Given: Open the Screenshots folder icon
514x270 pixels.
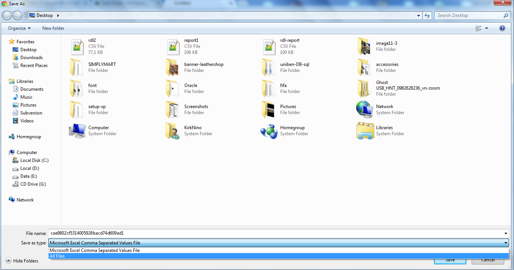Looking at the screenshot, I should tap(173, 110).
